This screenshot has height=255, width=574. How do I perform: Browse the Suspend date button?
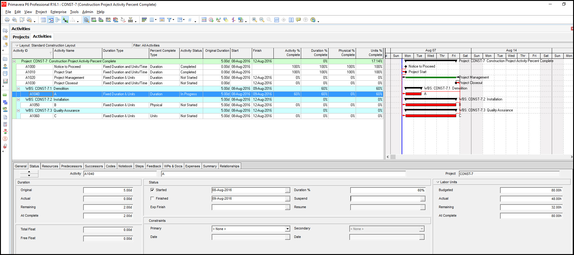(x=423, y=199)
